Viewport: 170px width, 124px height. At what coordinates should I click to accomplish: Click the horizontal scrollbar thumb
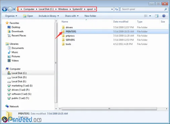(x=109, y=109)
